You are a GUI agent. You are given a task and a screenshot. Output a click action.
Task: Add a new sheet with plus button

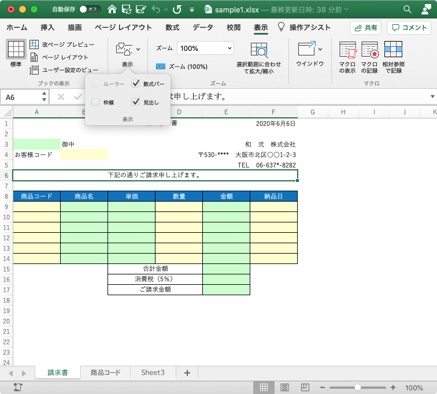(x=187, y=373)
